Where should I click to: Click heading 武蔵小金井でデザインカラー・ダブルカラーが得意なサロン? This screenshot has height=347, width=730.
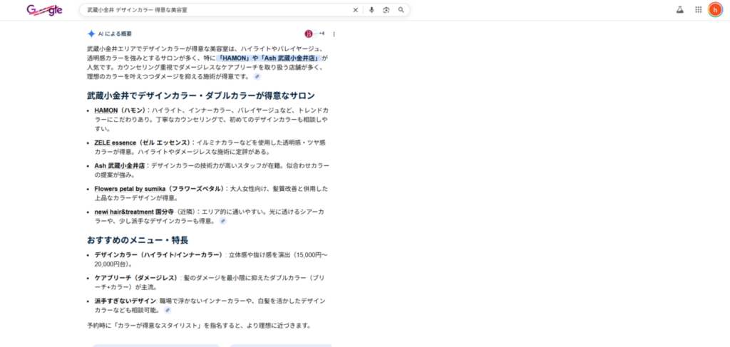tap(201, 95)
